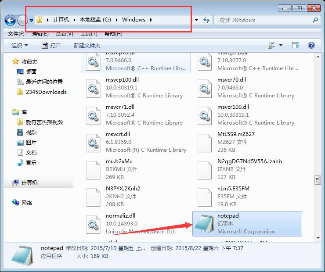
Task: Click the blue help question icon
Action: [311, 45]
